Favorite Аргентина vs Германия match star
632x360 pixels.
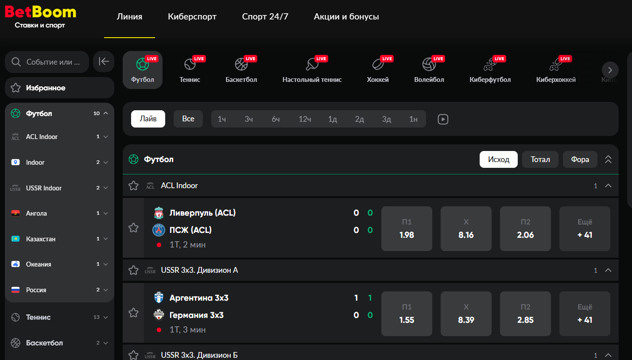133,313
